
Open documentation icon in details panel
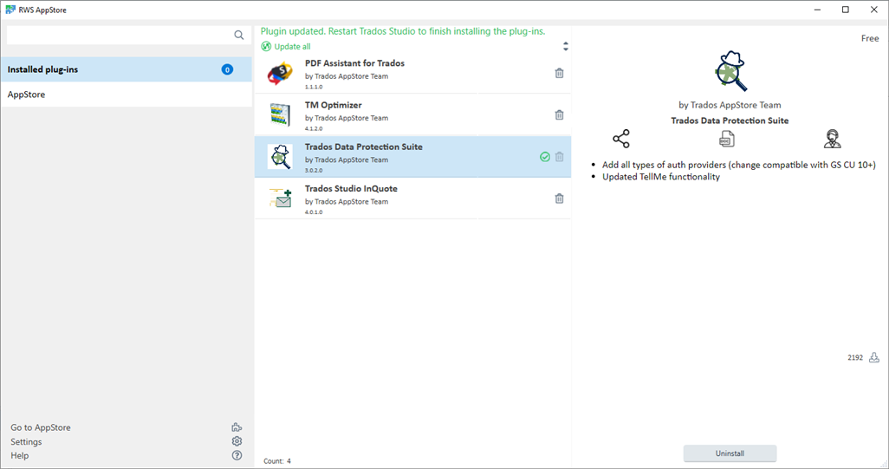727,139
